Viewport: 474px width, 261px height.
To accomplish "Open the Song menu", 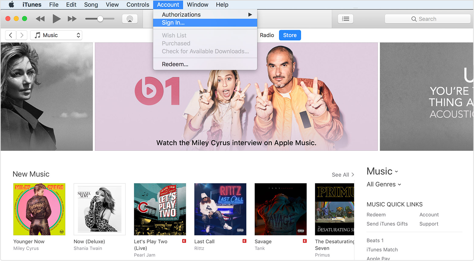I will [91, 5].
